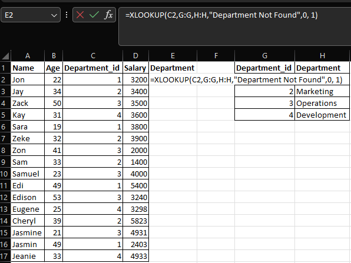Confirm the formula with the checkmark icon
The image size is (351, 263).
94,15
